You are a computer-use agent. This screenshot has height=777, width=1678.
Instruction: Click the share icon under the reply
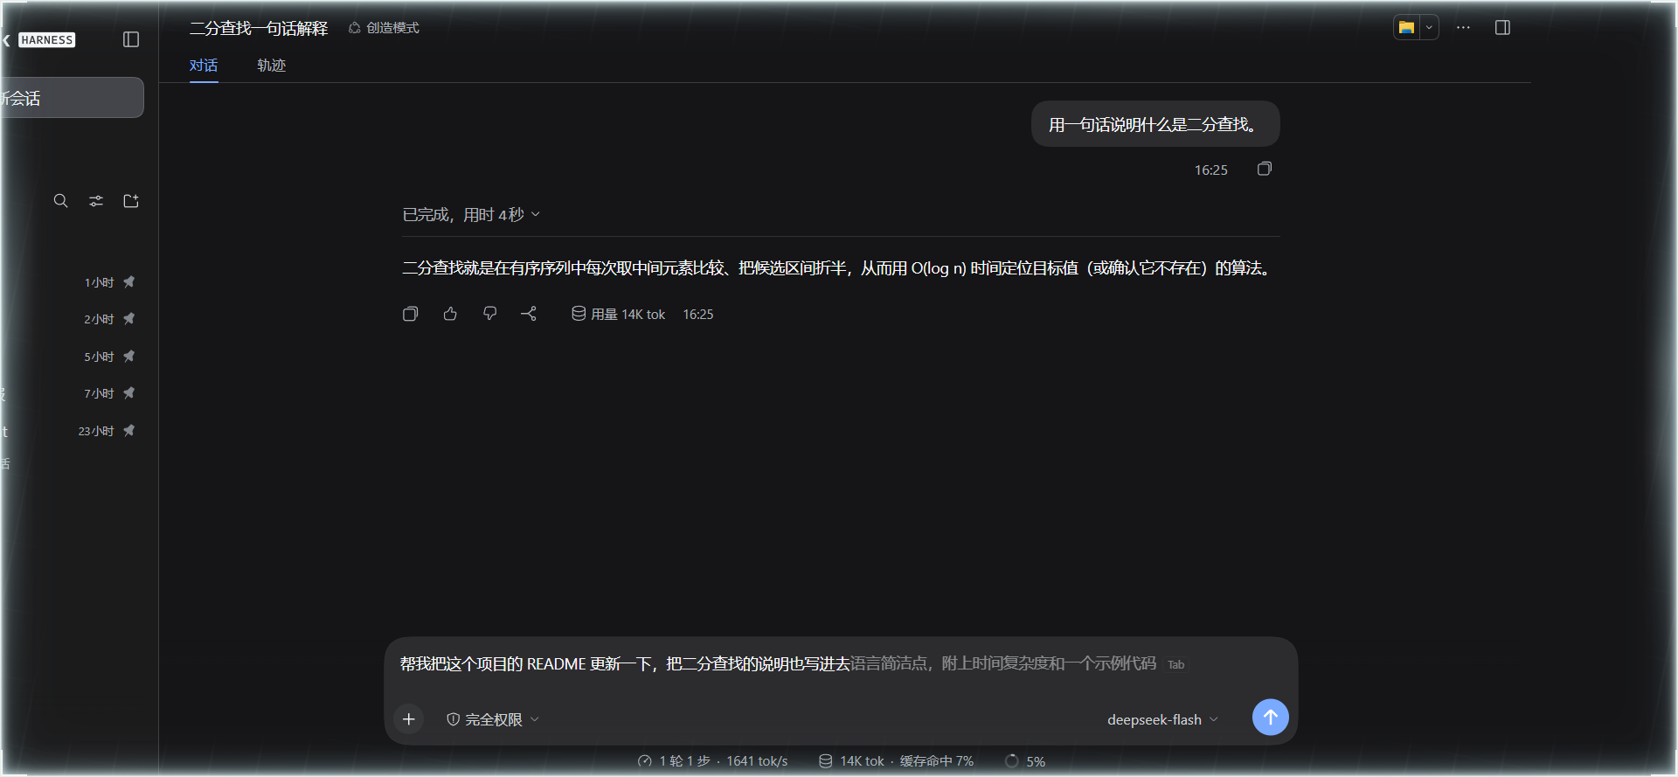[529, 314]
